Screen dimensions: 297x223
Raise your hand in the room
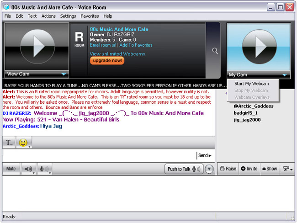click(228, 169)
